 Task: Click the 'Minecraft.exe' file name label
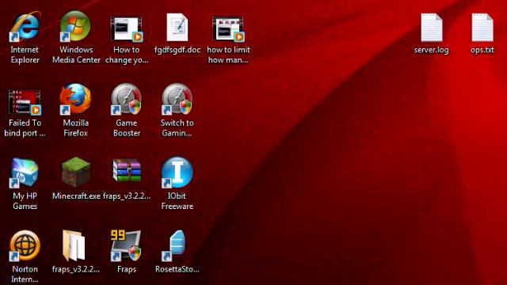[76, 196]
